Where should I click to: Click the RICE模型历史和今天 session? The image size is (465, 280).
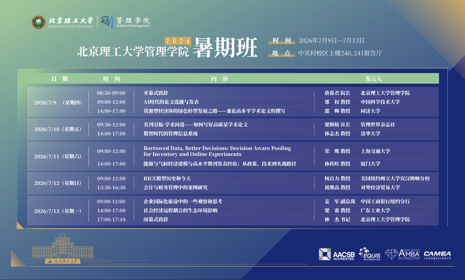(x=167, y=179)
